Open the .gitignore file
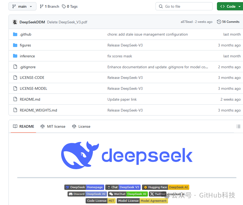 click(x=28, y=67)
